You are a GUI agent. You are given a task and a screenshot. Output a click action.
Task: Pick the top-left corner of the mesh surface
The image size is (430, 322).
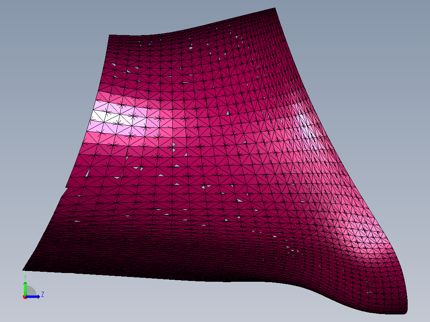110,35
